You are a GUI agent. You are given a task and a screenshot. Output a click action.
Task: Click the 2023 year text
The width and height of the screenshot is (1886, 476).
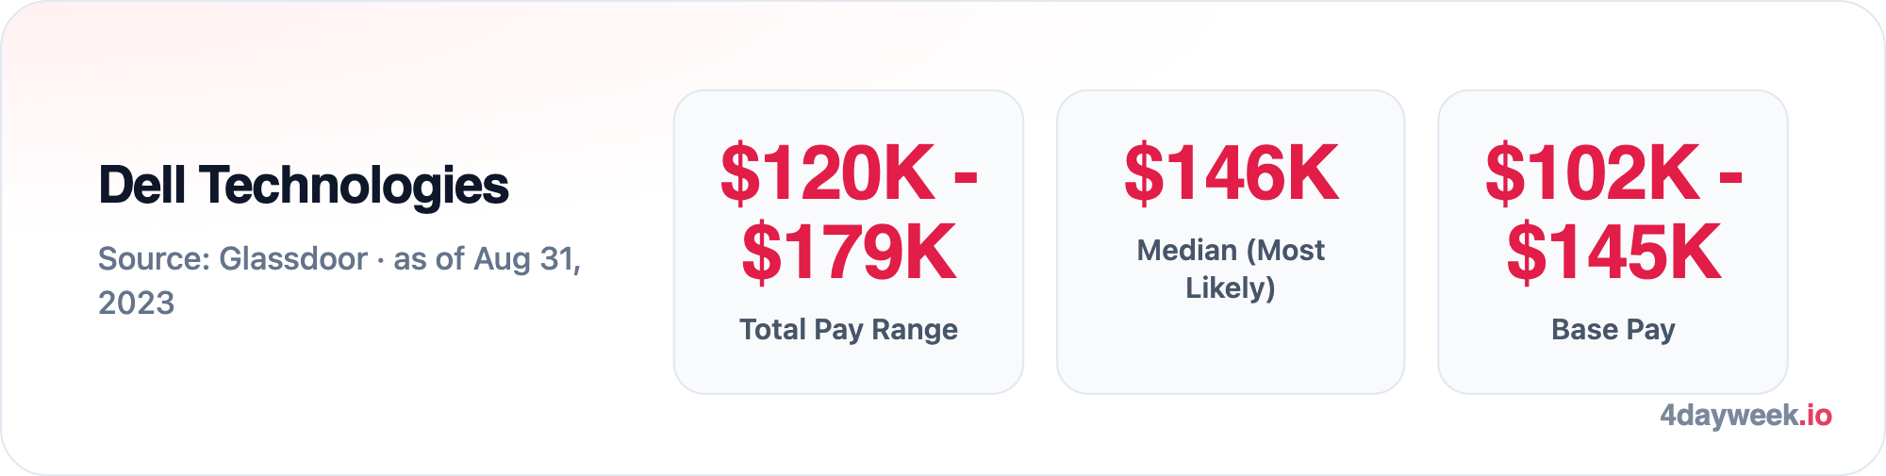point(137,303)
